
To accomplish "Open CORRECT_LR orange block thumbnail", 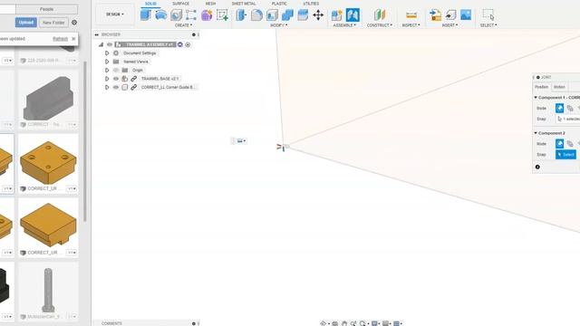I will [x=48, y=162].
